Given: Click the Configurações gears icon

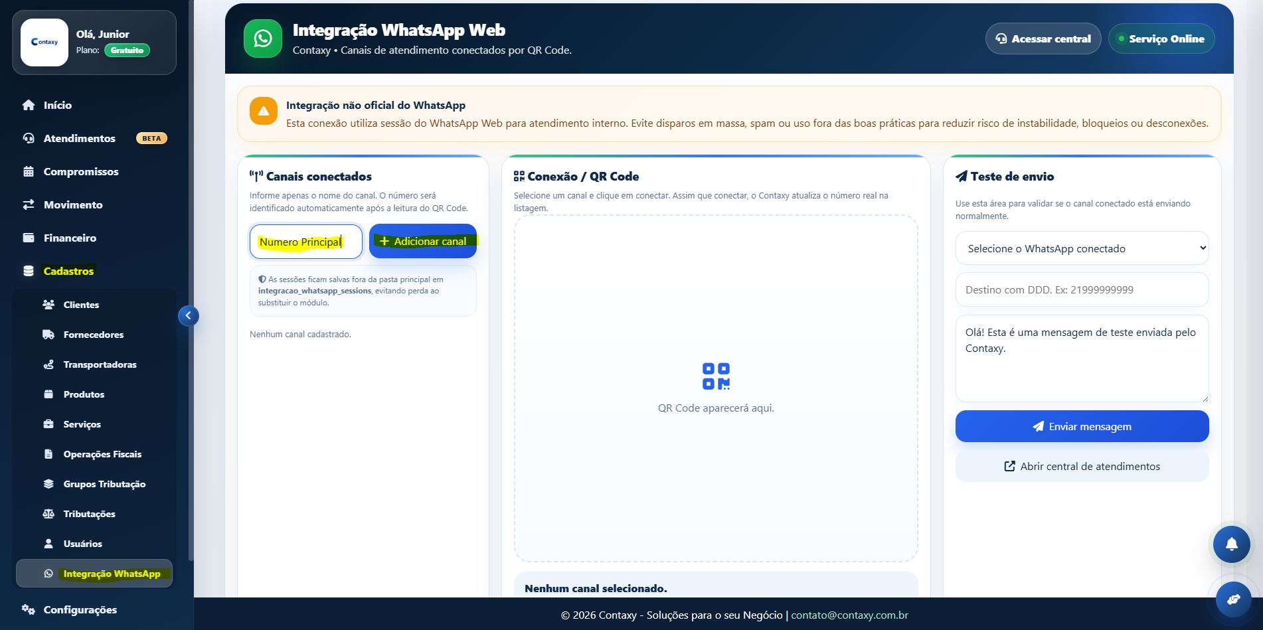Looking at the screenshot, I should click(29, 609).
